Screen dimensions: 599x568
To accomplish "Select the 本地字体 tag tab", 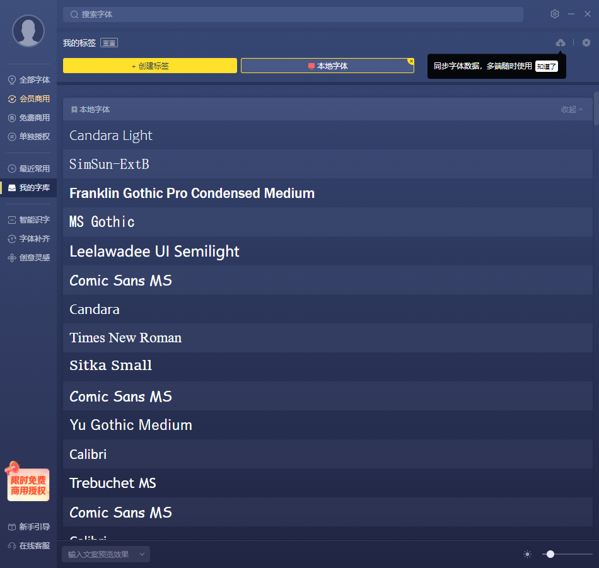I will 327,66.
